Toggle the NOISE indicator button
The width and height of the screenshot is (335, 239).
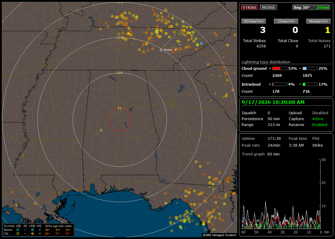pyautogui.click(x=268, y=7)
